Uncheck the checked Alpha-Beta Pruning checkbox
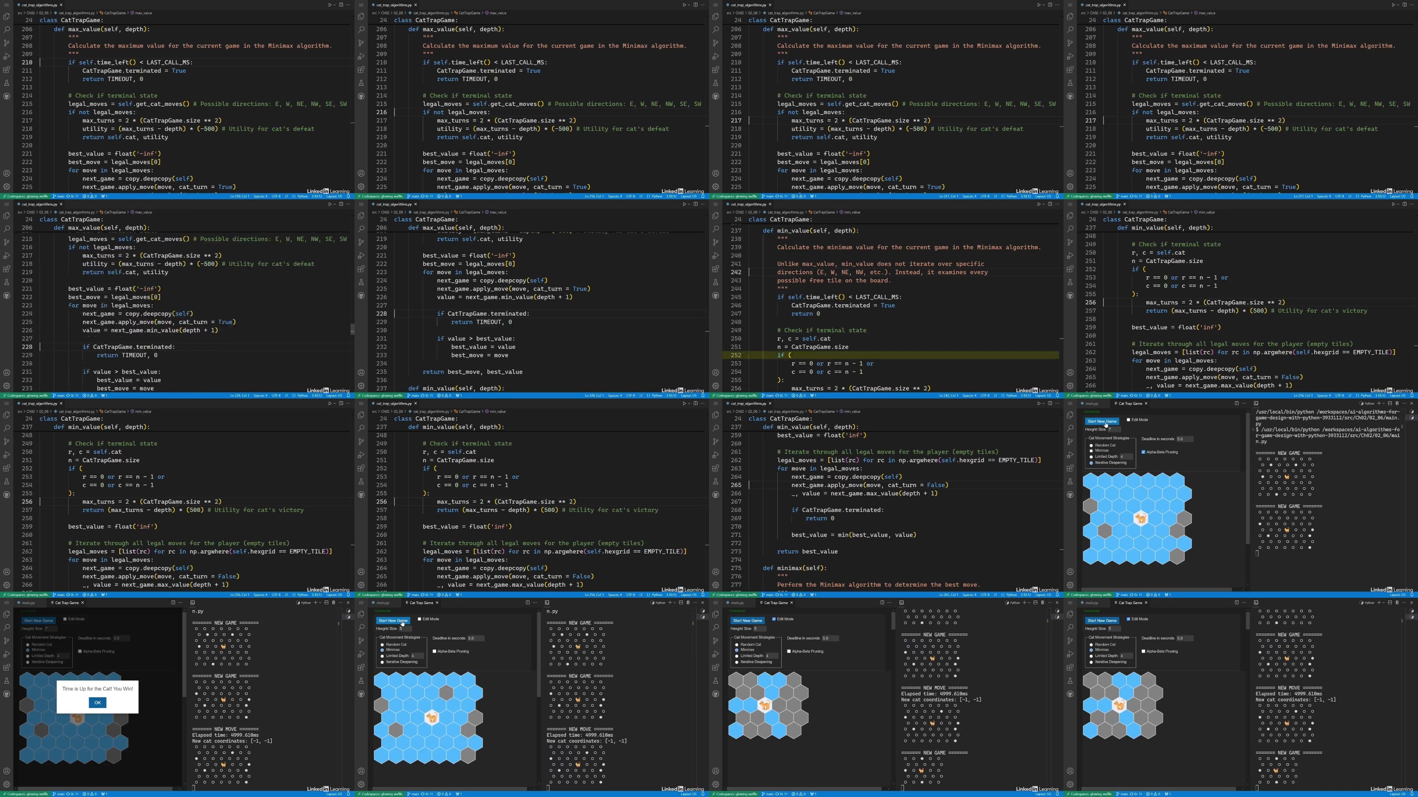 pos(1143,452)
